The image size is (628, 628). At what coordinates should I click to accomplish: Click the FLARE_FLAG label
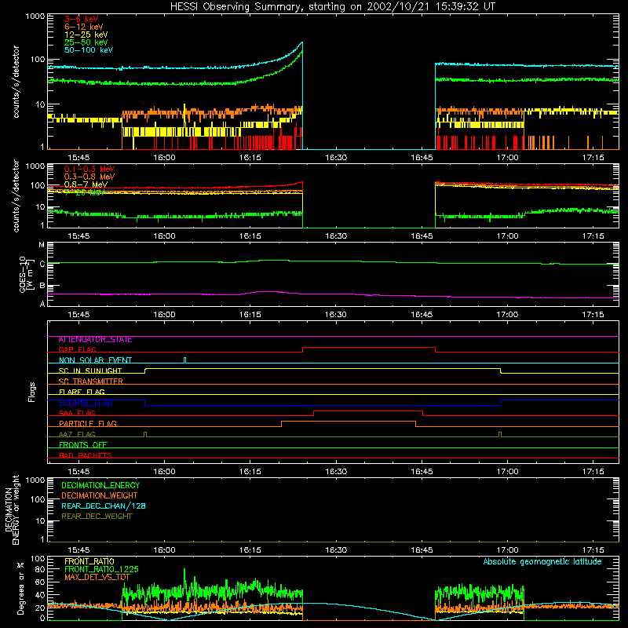pos(82,392)
